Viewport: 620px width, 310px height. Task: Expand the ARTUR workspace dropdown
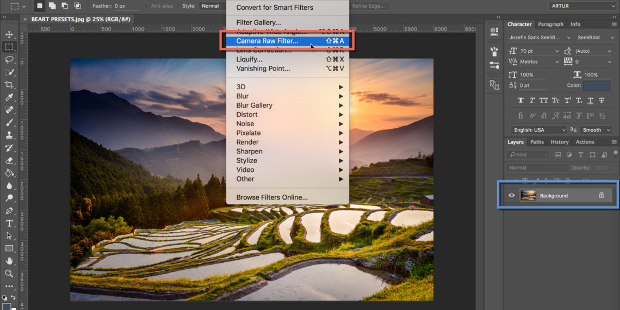[x=582, y=5]
